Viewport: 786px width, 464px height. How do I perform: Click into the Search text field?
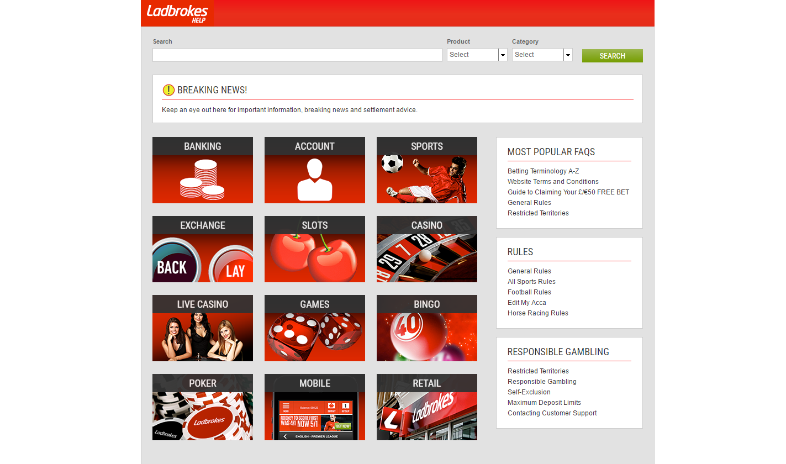[297, 55]
